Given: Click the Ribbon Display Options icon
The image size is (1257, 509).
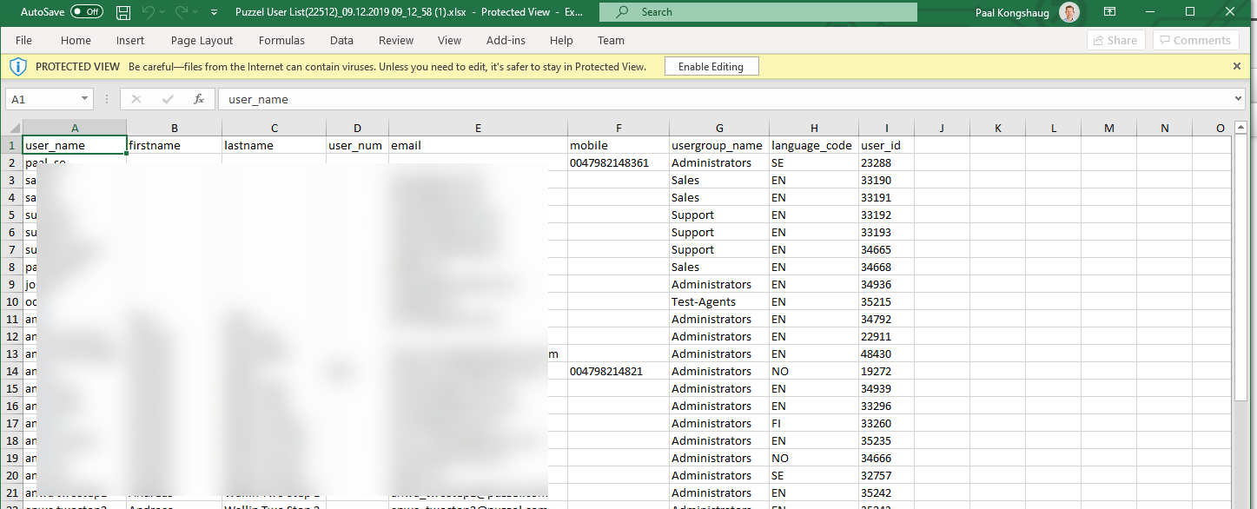Looking at the screenshot, I should (1109, 12).
